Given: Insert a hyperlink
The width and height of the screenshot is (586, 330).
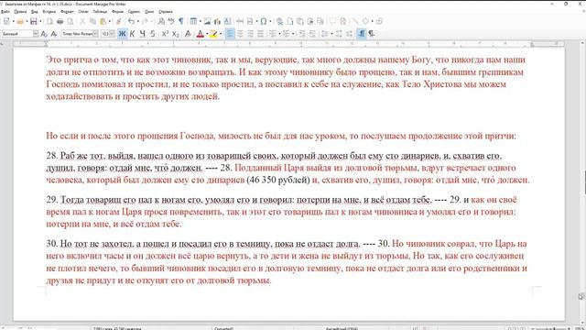Looking at the screenshot, I should (279, 22).
